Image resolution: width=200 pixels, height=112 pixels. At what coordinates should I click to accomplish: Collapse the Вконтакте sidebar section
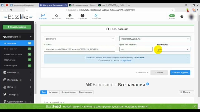click(x=31, y=37)
